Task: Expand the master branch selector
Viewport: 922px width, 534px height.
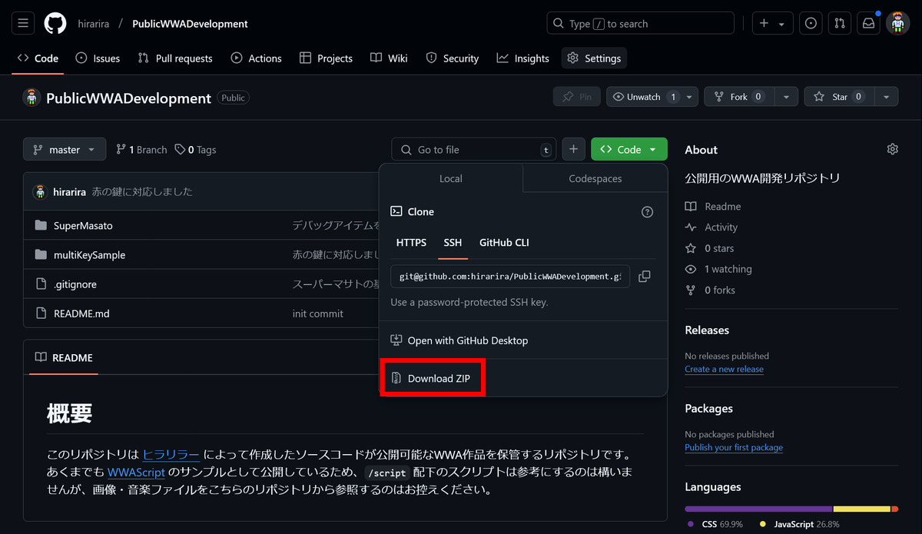Action: click(65, 149)
